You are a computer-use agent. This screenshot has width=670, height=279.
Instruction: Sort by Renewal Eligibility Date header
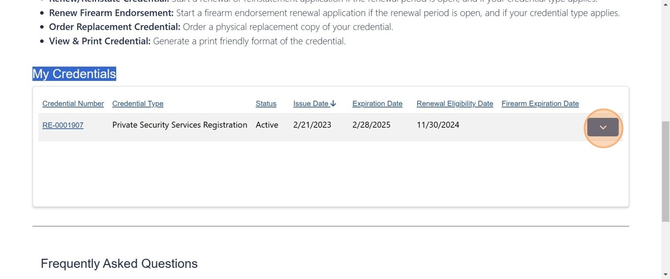click(455, 103)
